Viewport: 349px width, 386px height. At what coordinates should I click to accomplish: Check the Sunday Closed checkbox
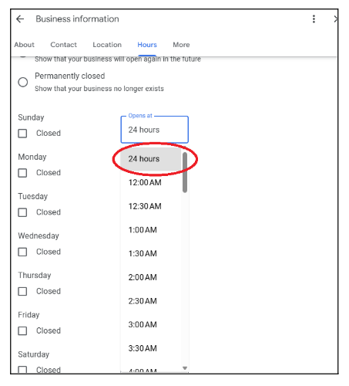point(22,134)
